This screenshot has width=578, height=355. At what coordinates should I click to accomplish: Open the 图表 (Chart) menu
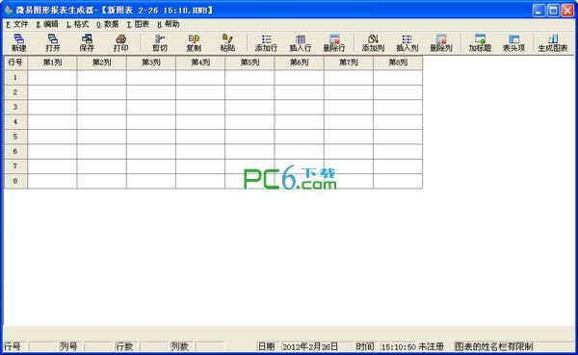138,24
